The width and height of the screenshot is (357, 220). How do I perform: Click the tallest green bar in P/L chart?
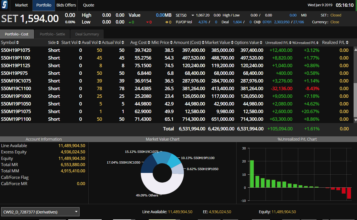252,174
